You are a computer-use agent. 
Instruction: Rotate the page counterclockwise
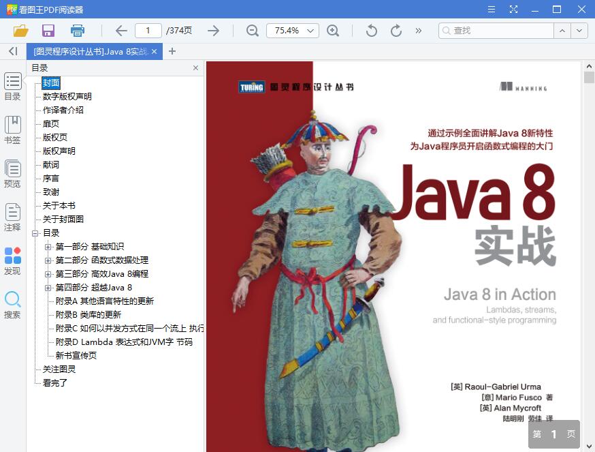tap(372, 31)
